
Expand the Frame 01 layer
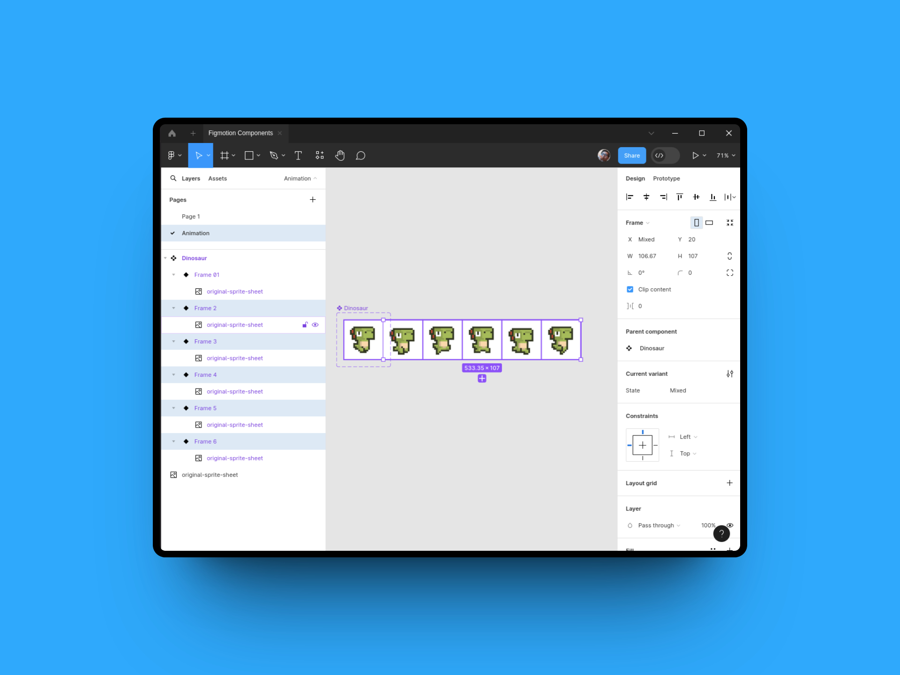tap(174, 274)
